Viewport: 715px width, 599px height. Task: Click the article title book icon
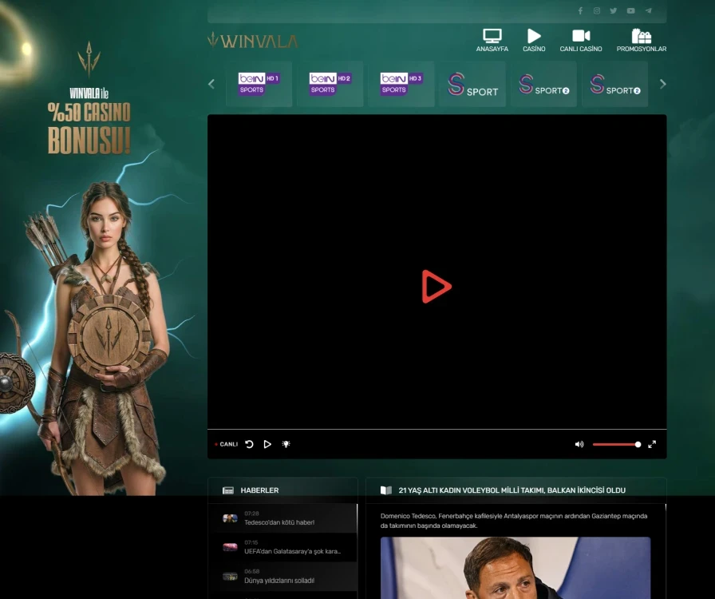[x=385, y=490]
